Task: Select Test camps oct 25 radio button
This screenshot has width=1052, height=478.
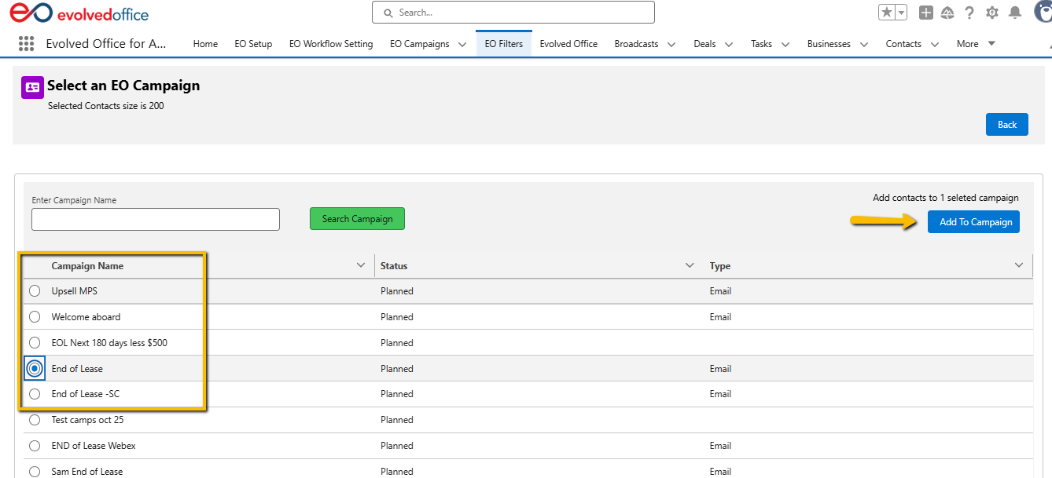Action: (35, 420)
